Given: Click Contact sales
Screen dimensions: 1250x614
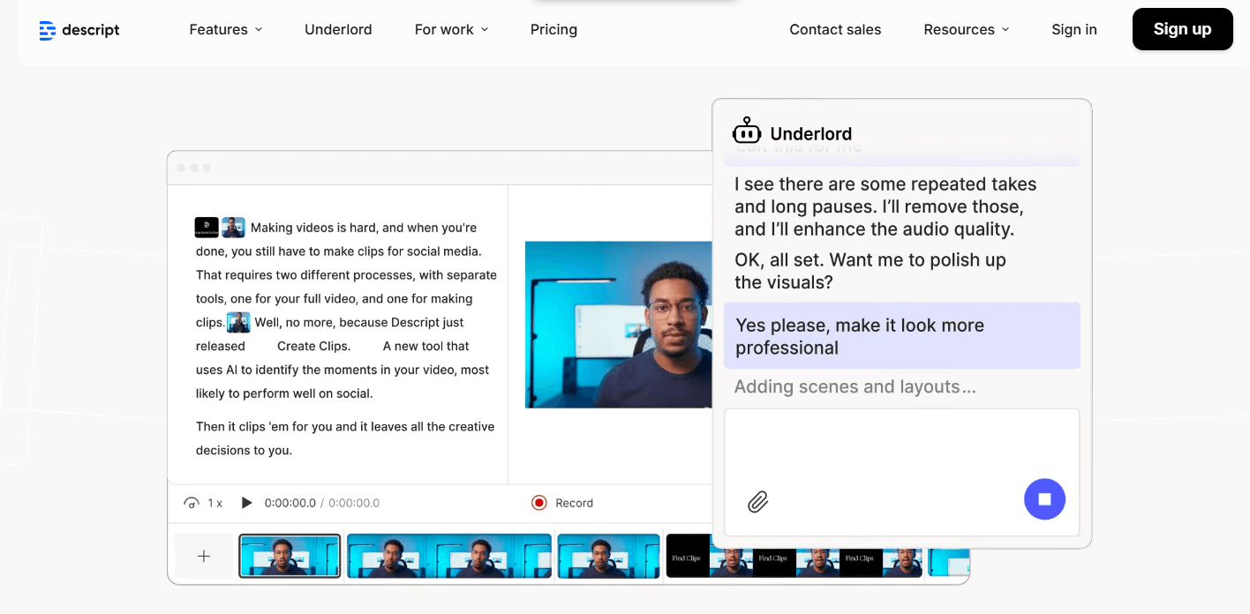Looking at the screenshot, I should [x=834, y=29].
